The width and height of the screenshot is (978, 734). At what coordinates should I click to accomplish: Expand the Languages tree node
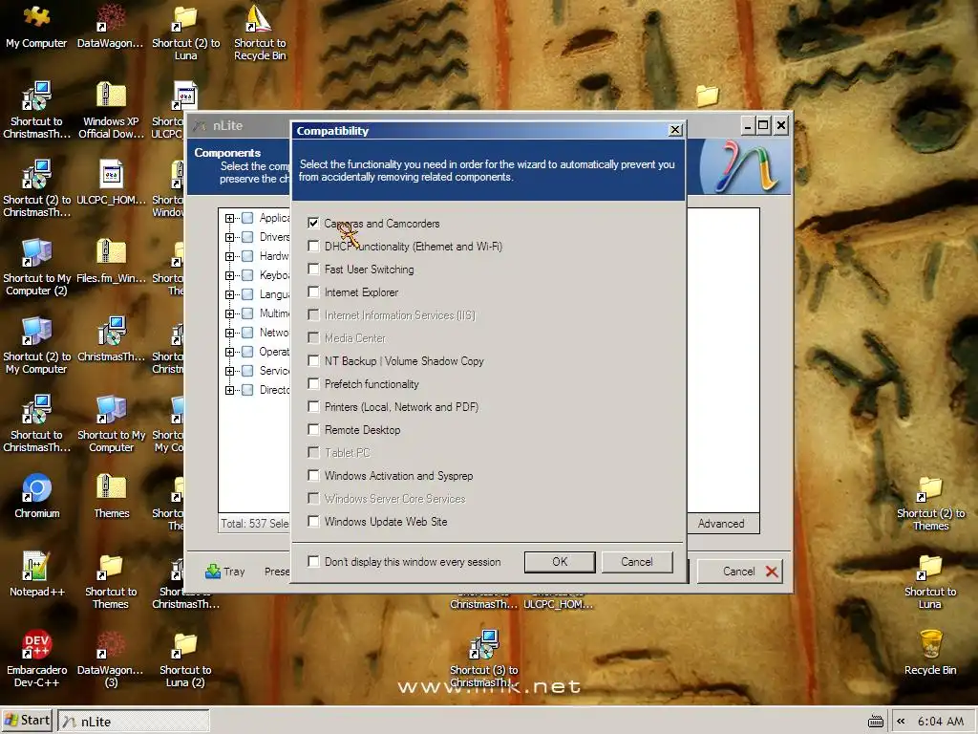(x=229, y=294)
